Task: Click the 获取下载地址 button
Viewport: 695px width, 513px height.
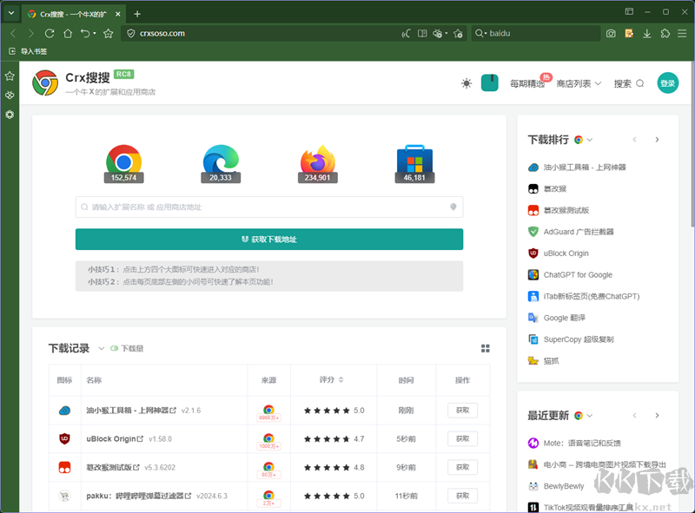Action: [269, 240]
